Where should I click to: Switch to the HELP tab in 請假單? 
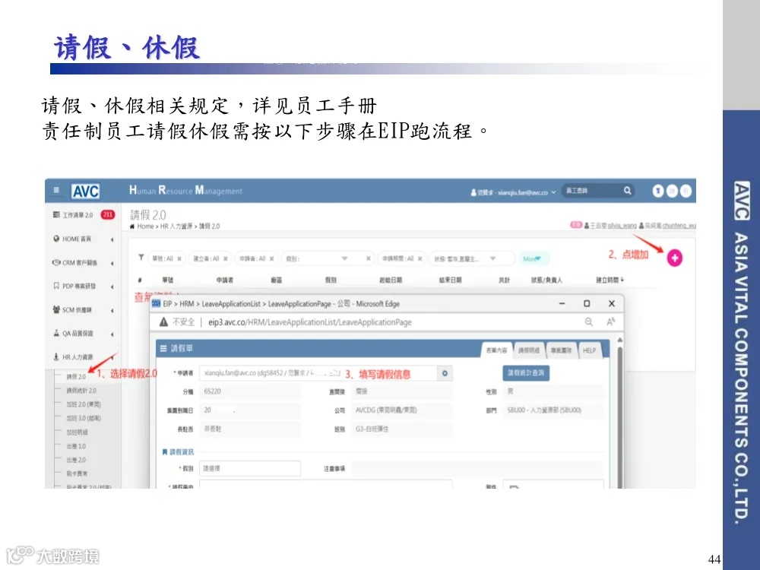[x=589, y=350]
